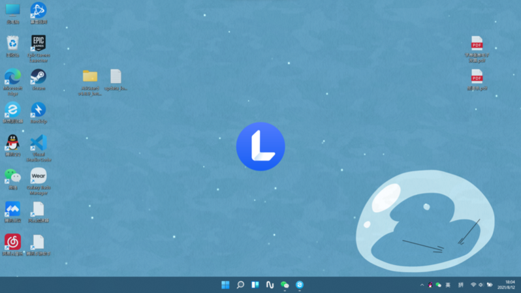Click the WeChat desktop icon
Image resolution: width=521 pixels, height=293 pixels.
click(12, 176)
